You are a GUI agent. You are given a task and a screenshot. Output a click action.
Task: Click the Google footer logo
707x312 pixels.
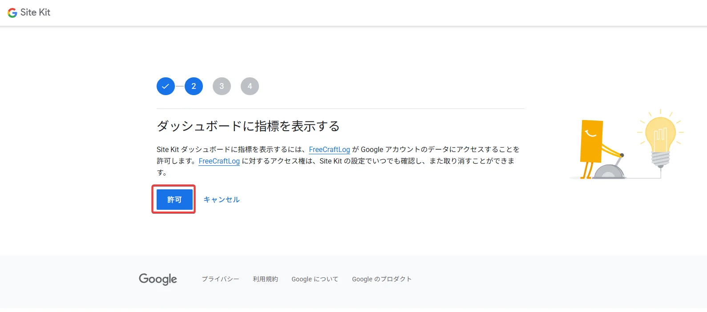(158, 279)
